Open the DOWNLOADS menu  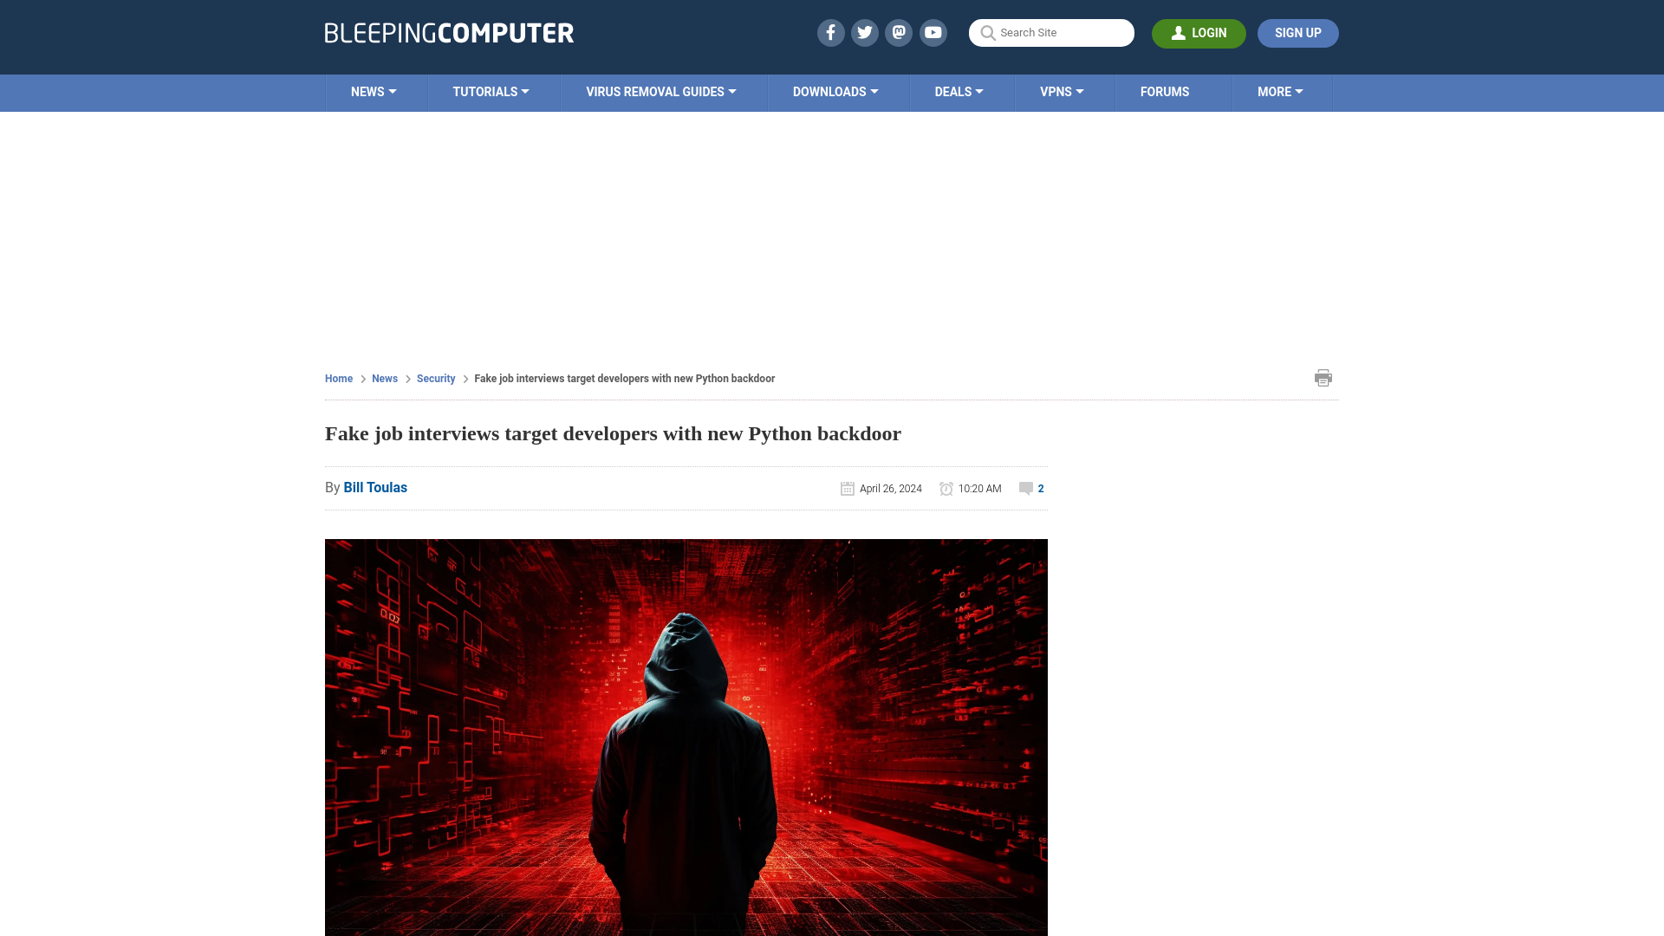click(835, 91)
